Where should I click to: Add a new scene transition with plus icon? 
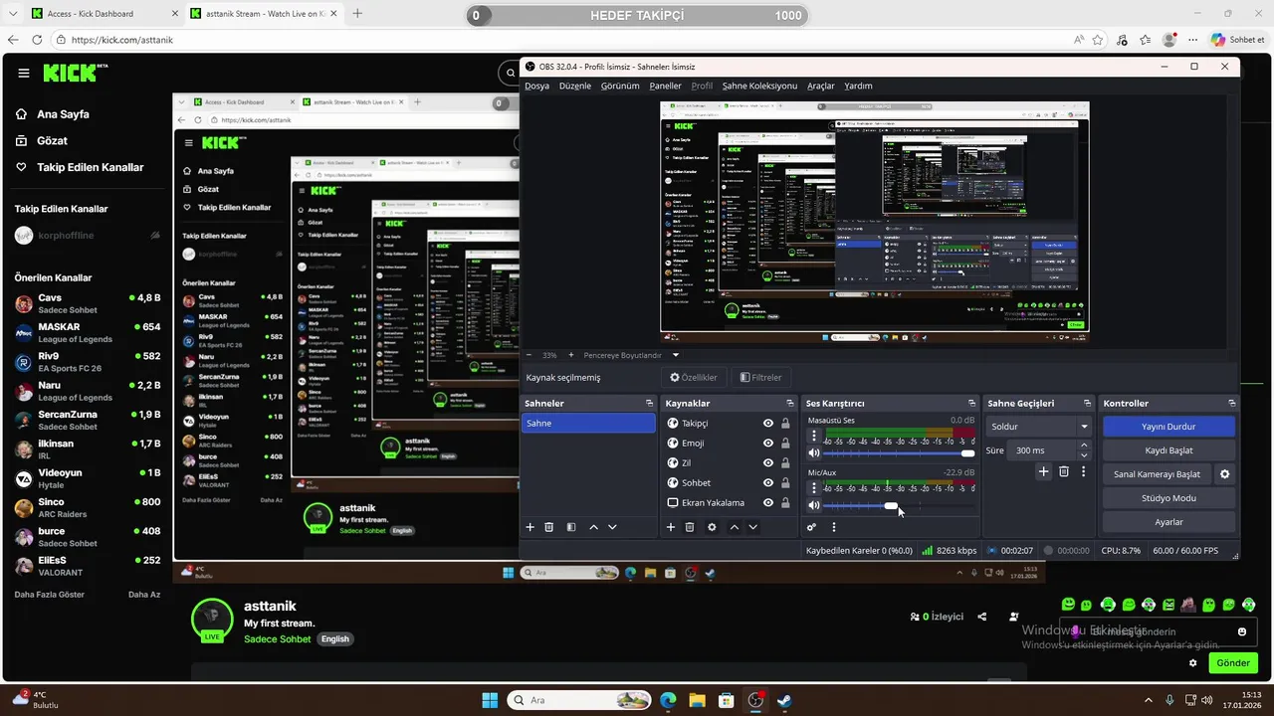[x=1043, y=472]
